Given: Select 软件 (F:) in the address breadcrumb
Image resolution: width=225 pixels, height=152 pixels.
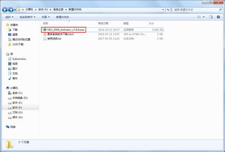Looking at the screenshot, I should click(x=43, y=9).
